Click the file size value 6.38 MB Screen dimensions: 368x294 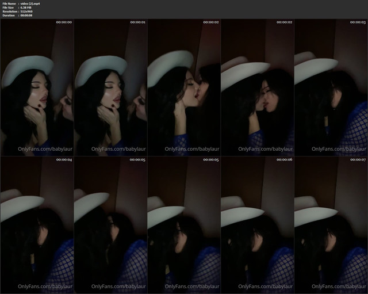pyautogui.click(x=26, y=7)
